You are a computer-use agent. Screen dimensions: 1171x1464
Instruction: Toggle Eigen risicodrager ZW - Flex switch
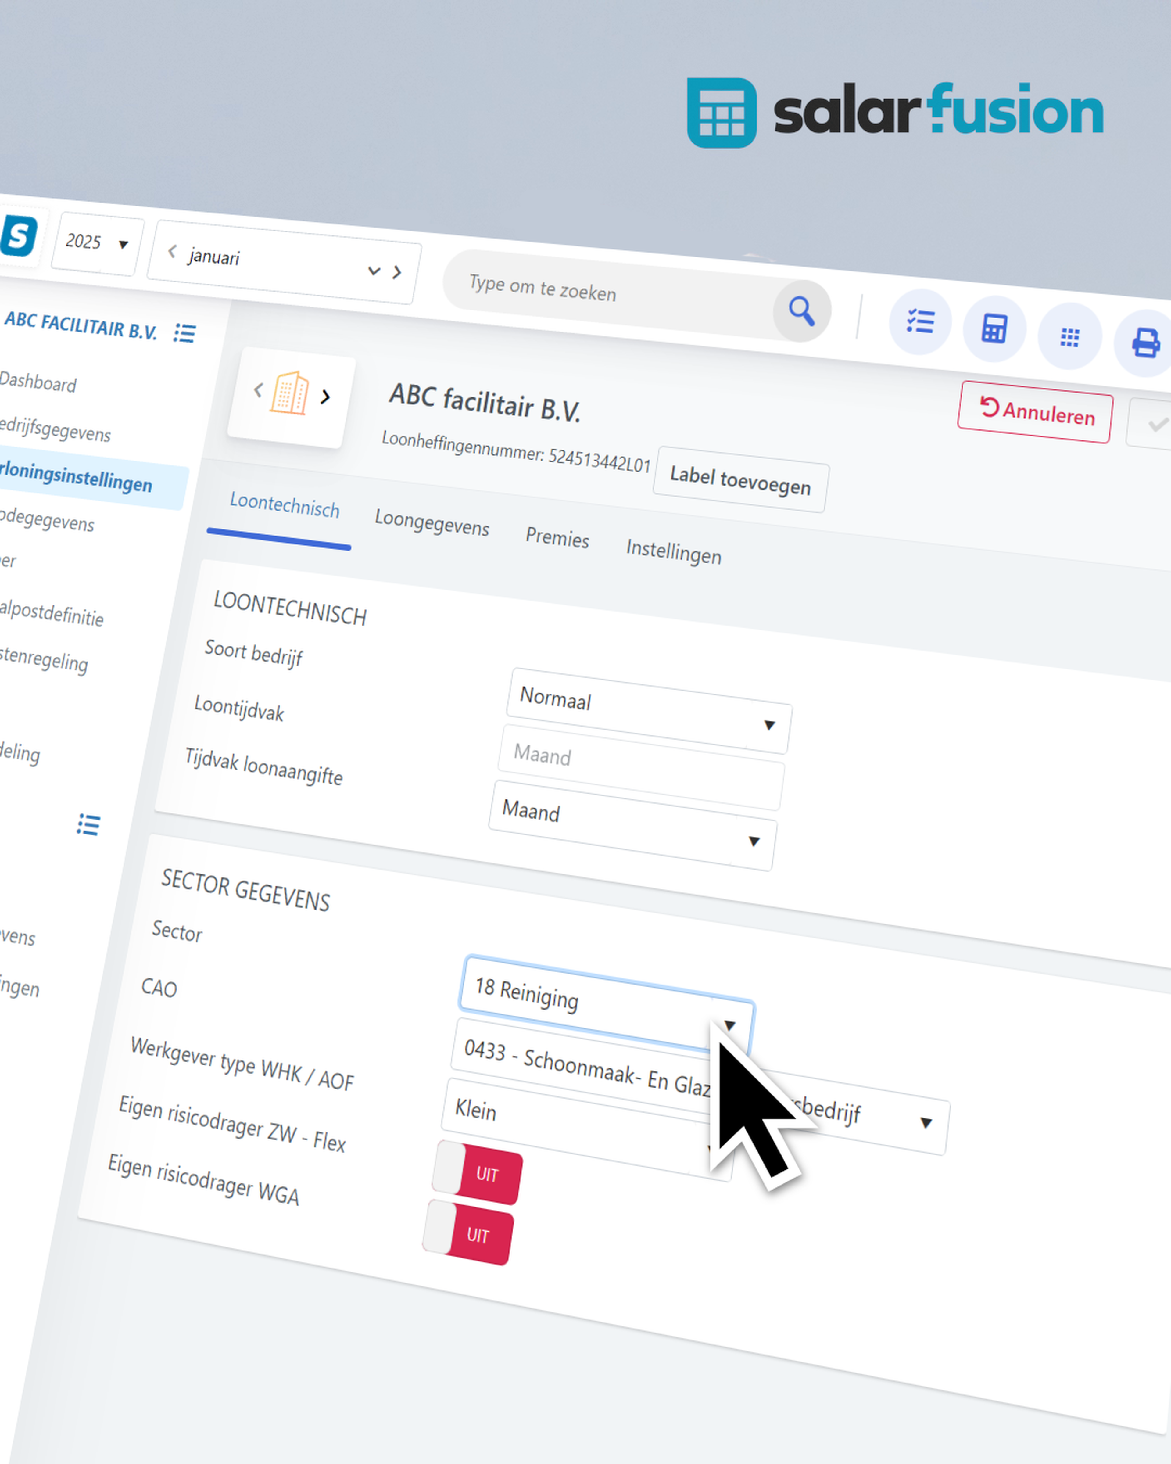click(478, 1173)
